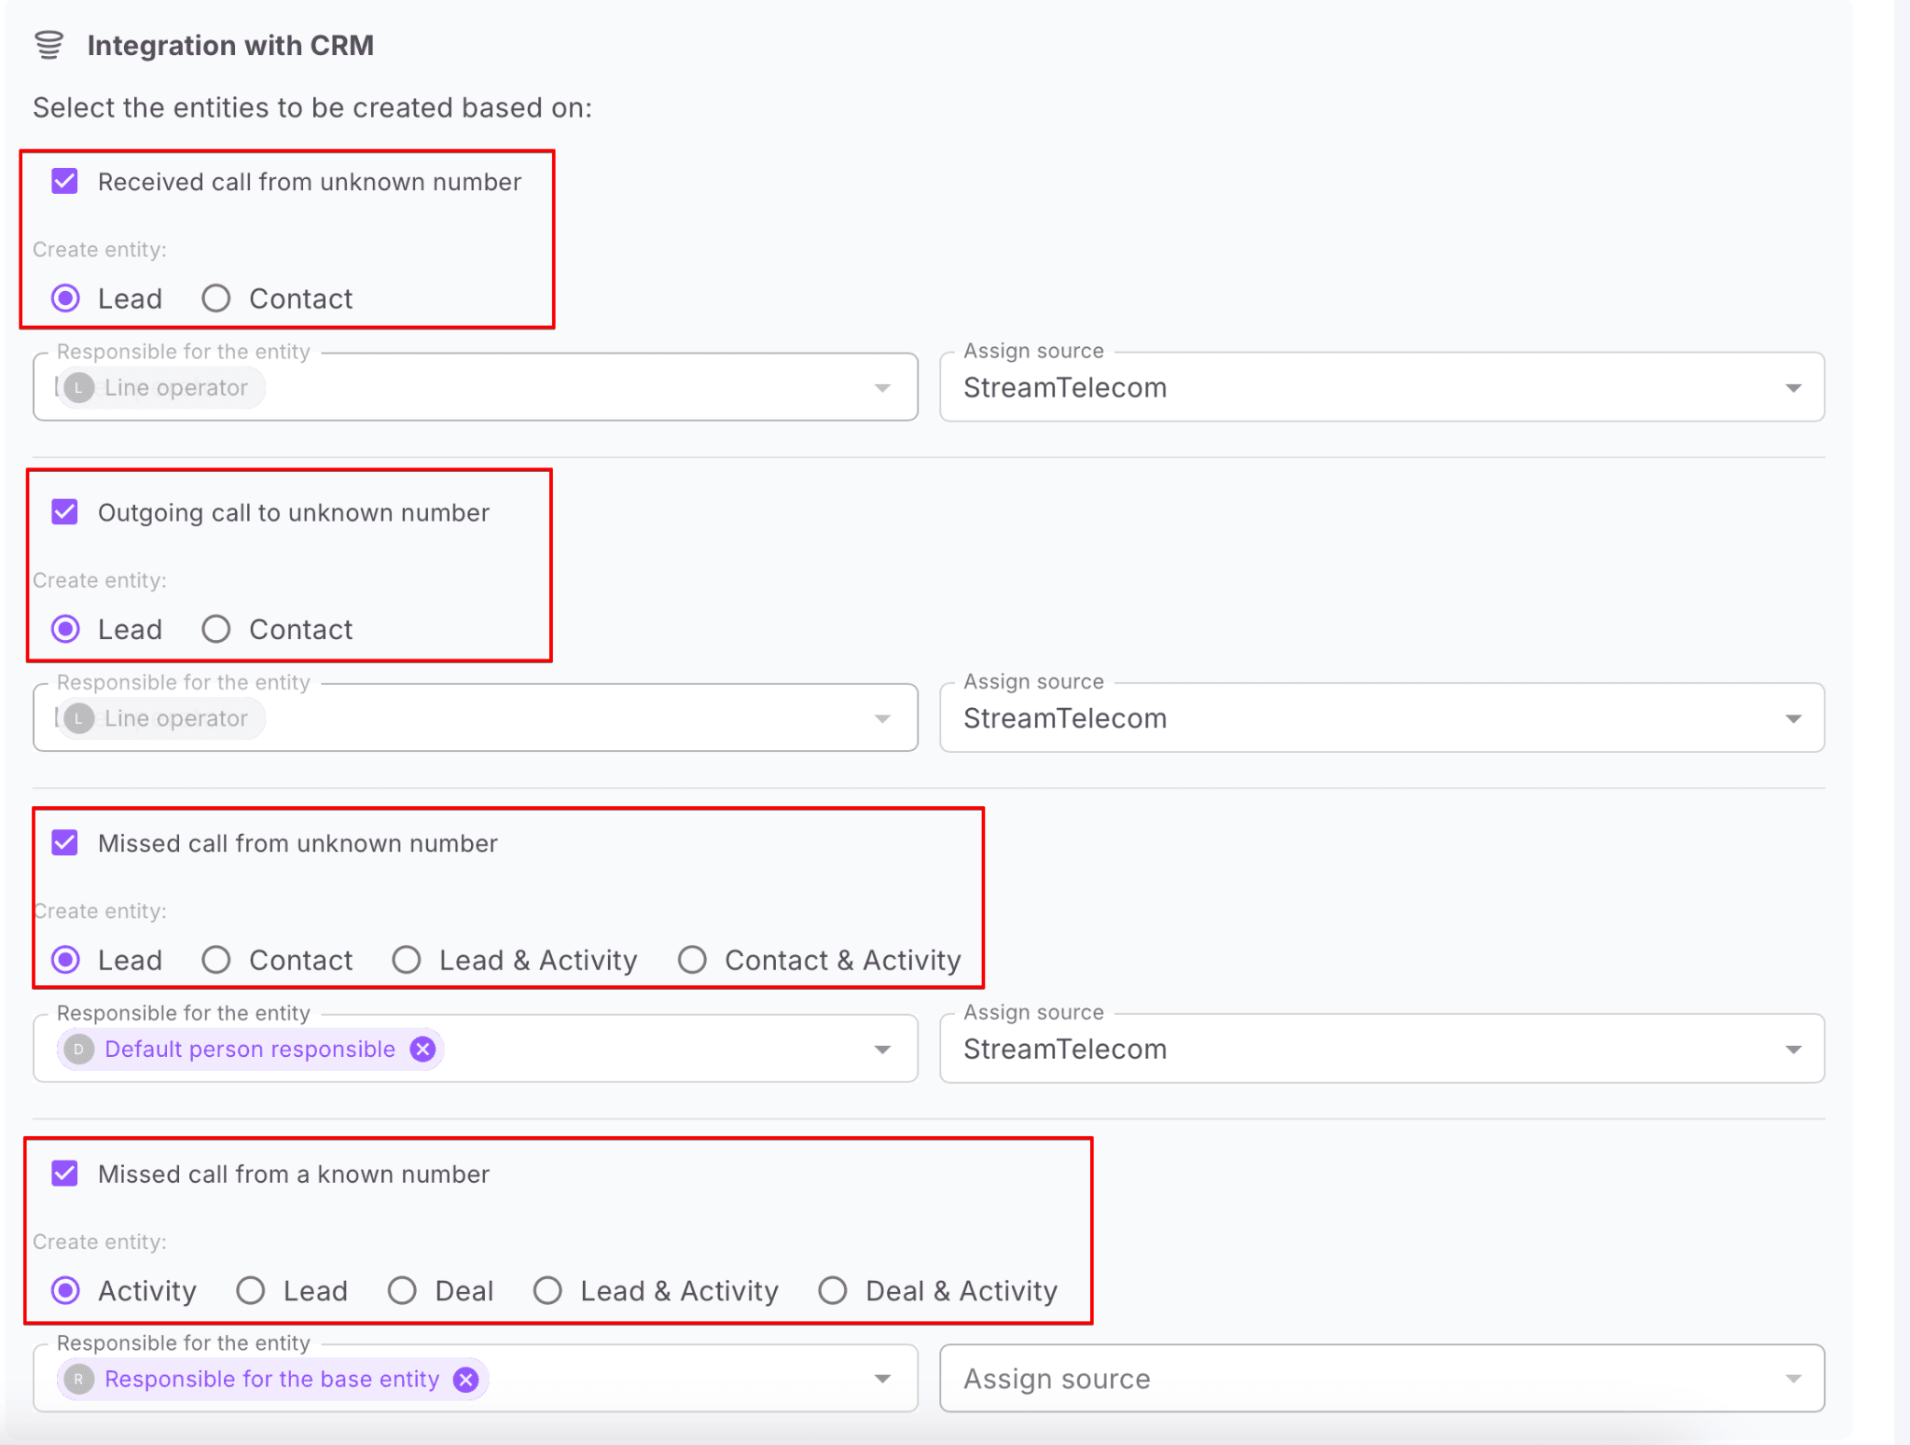Click the R avatar on base entity chip

pyautogui.click(x=79, y=1380)
